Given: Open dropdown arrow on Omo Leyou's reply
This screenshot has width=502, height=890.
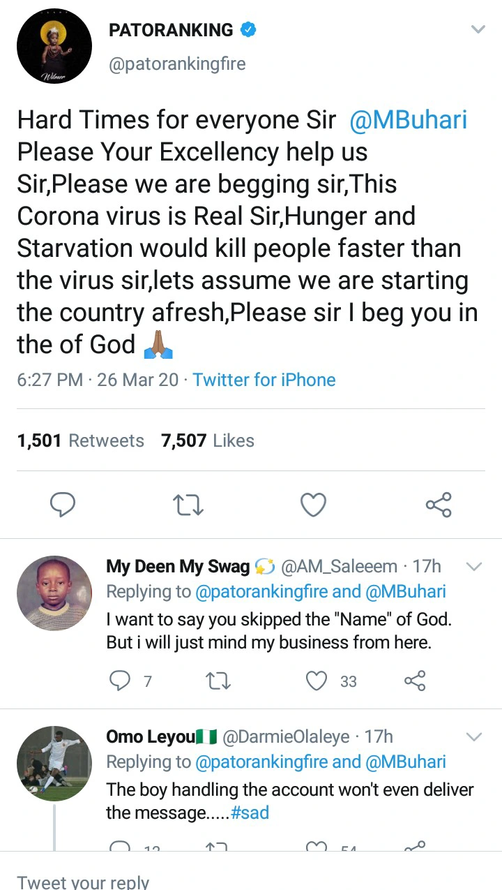Looking at the screenshot, I should tap(473, 737).
